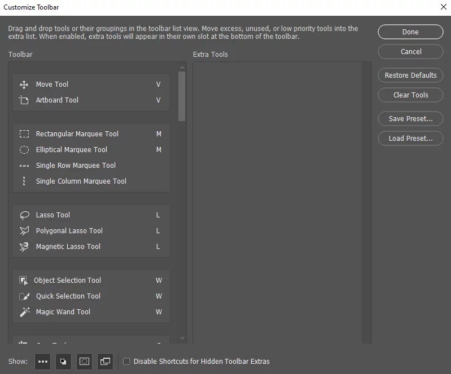Click the Move Tool icon
This screenshot has width=451, height=374.
pyautogui.click(x=24, y=84)
